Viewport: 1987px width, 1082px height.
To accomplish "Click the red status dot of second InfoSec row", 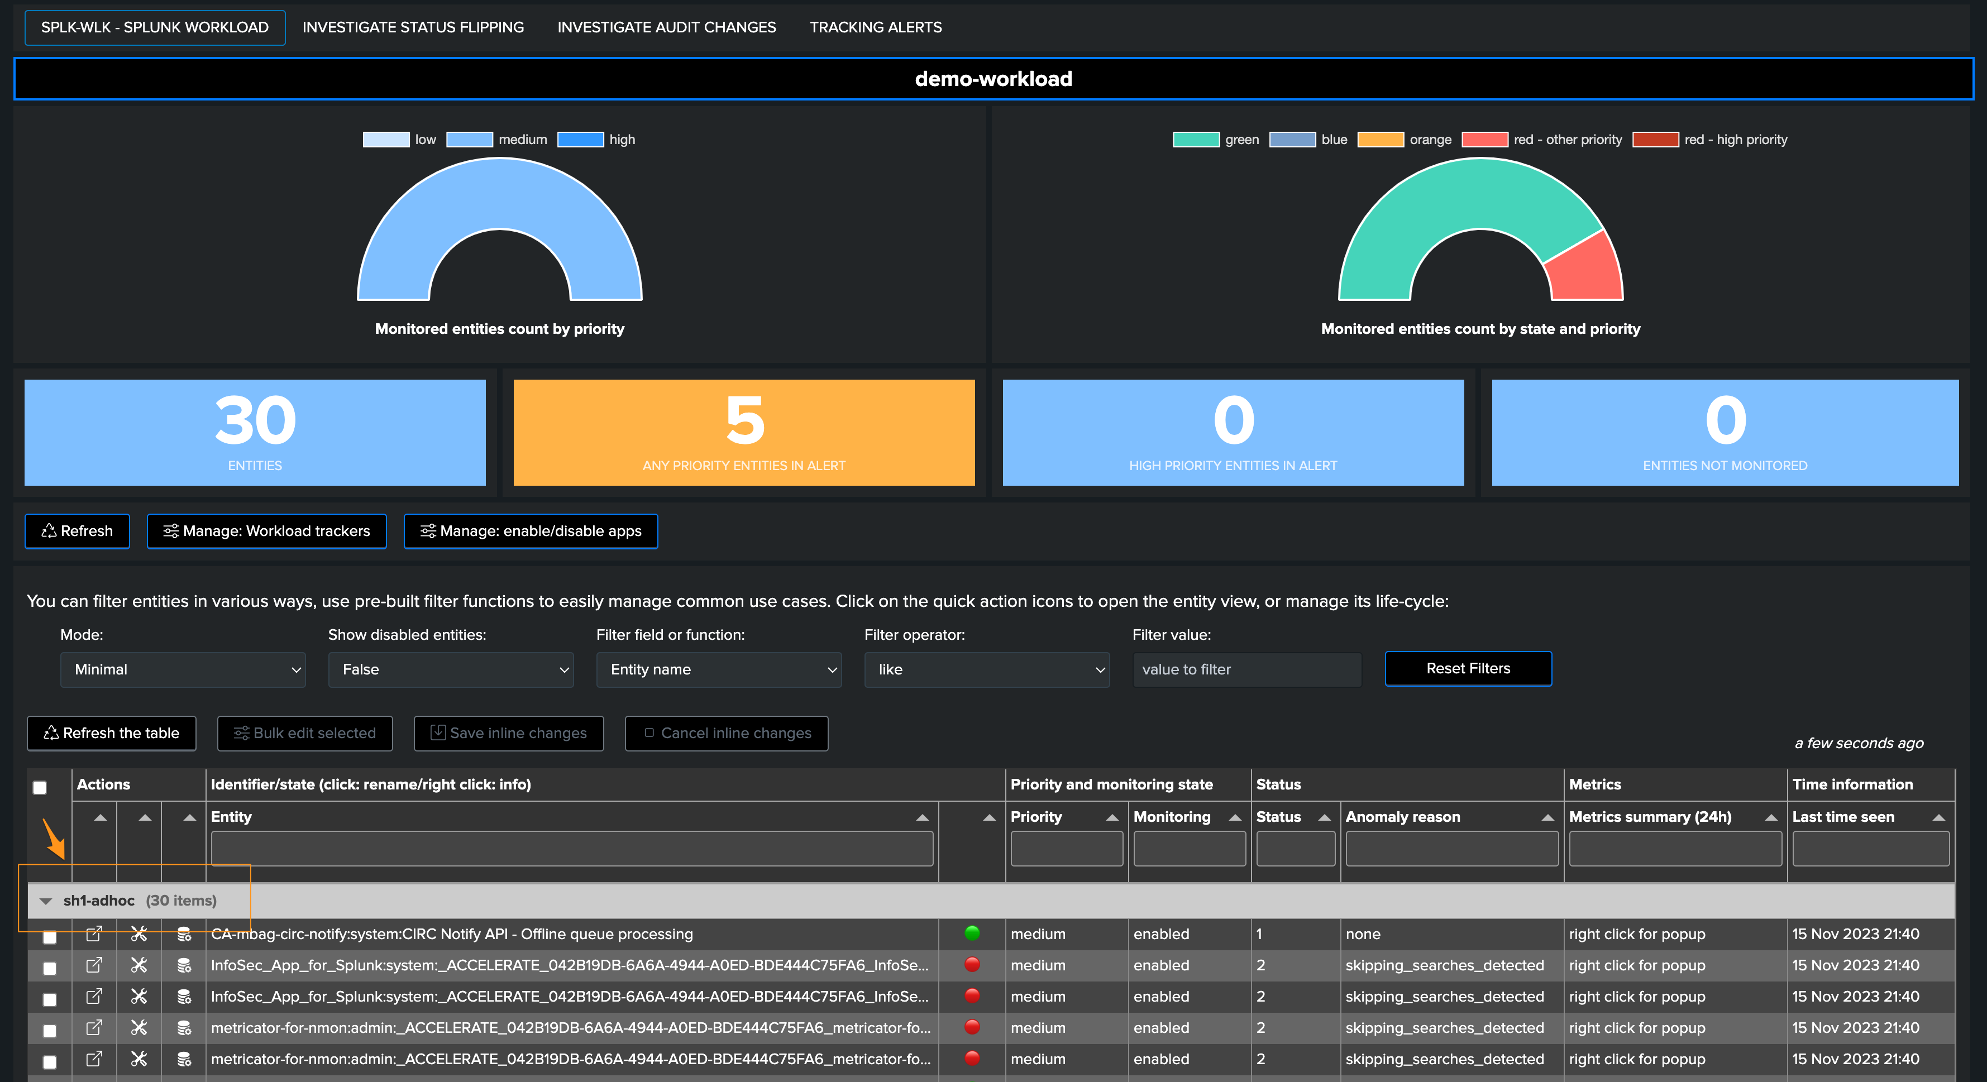I will pyautogui.click(x=972, y=995).
